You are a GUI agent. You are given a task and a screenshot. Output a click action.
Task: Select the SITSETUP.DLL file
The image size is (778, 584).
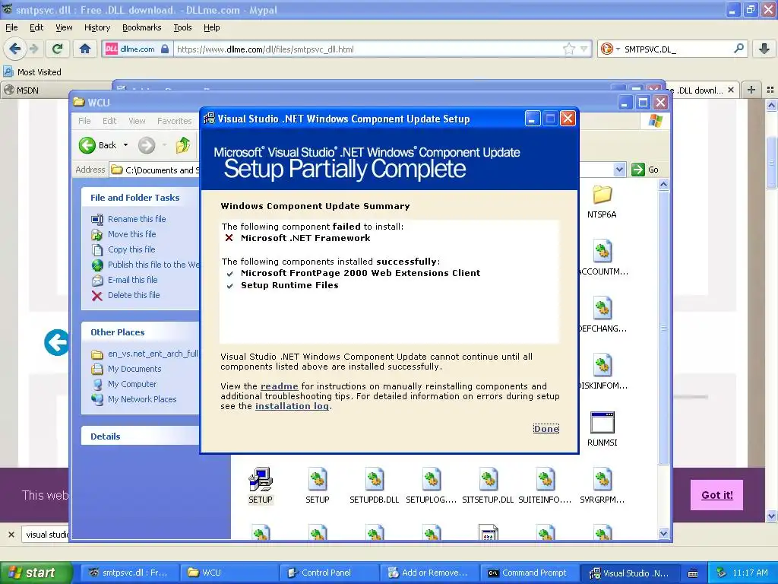pos(488,486)
